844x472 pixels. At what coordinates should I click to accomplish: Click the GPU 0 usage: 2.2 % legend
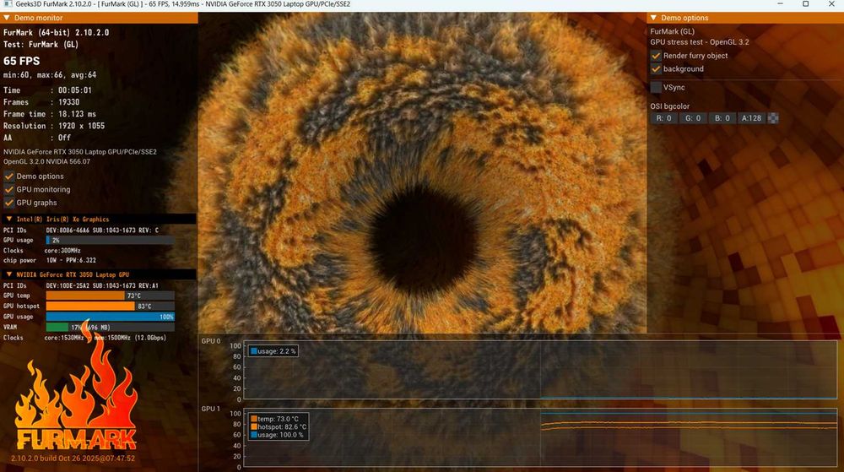[x=273, y=351]
